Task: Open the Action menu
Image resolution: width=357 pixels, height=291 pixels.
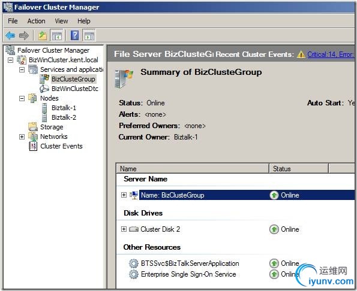Action: 36,21
